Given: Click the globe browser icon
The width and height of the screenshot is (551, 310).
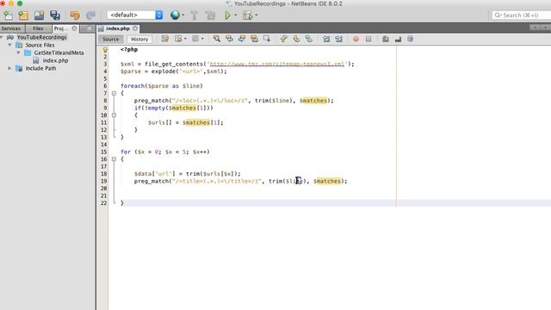Looking at the screenshot, I should [175, 15].
